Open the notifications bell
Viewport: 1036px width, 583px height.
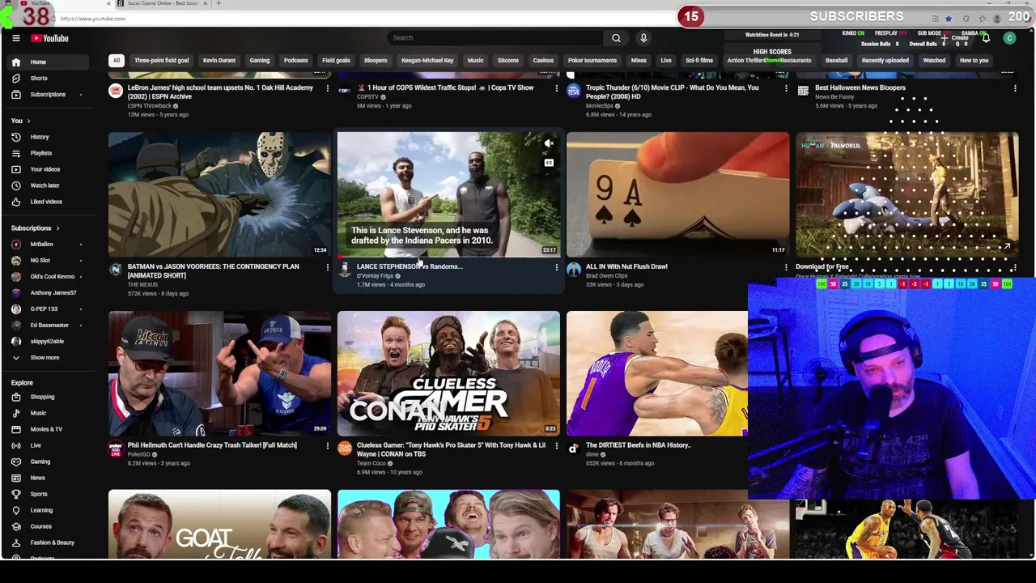click(986, 38)
